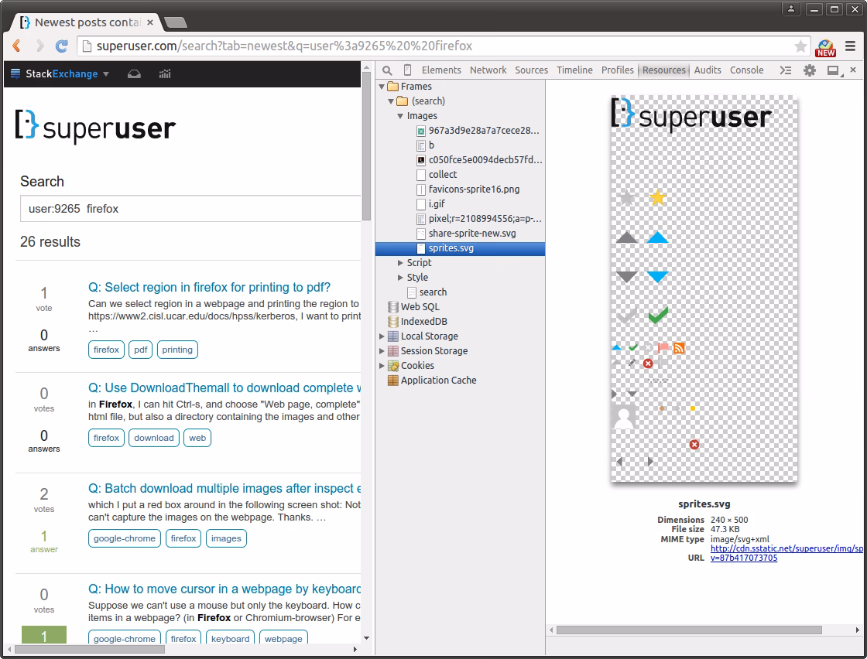The image size is (867, 659).
Task: Click the browser address bar
Action: pos(444,46)
